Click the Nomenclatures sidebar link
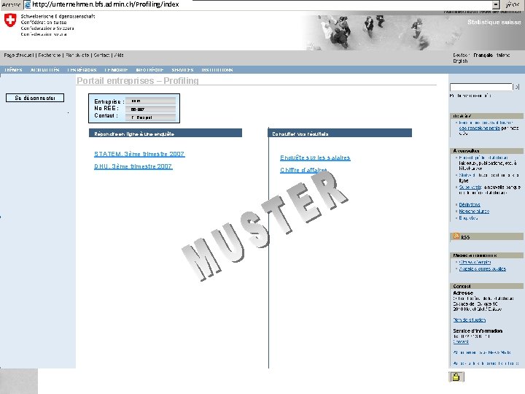 point(474,212)
